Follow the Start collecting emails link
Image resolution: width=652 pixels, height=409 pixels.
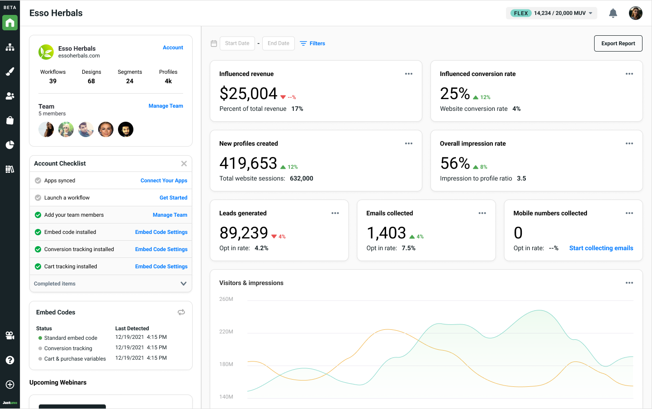point(601,248)
